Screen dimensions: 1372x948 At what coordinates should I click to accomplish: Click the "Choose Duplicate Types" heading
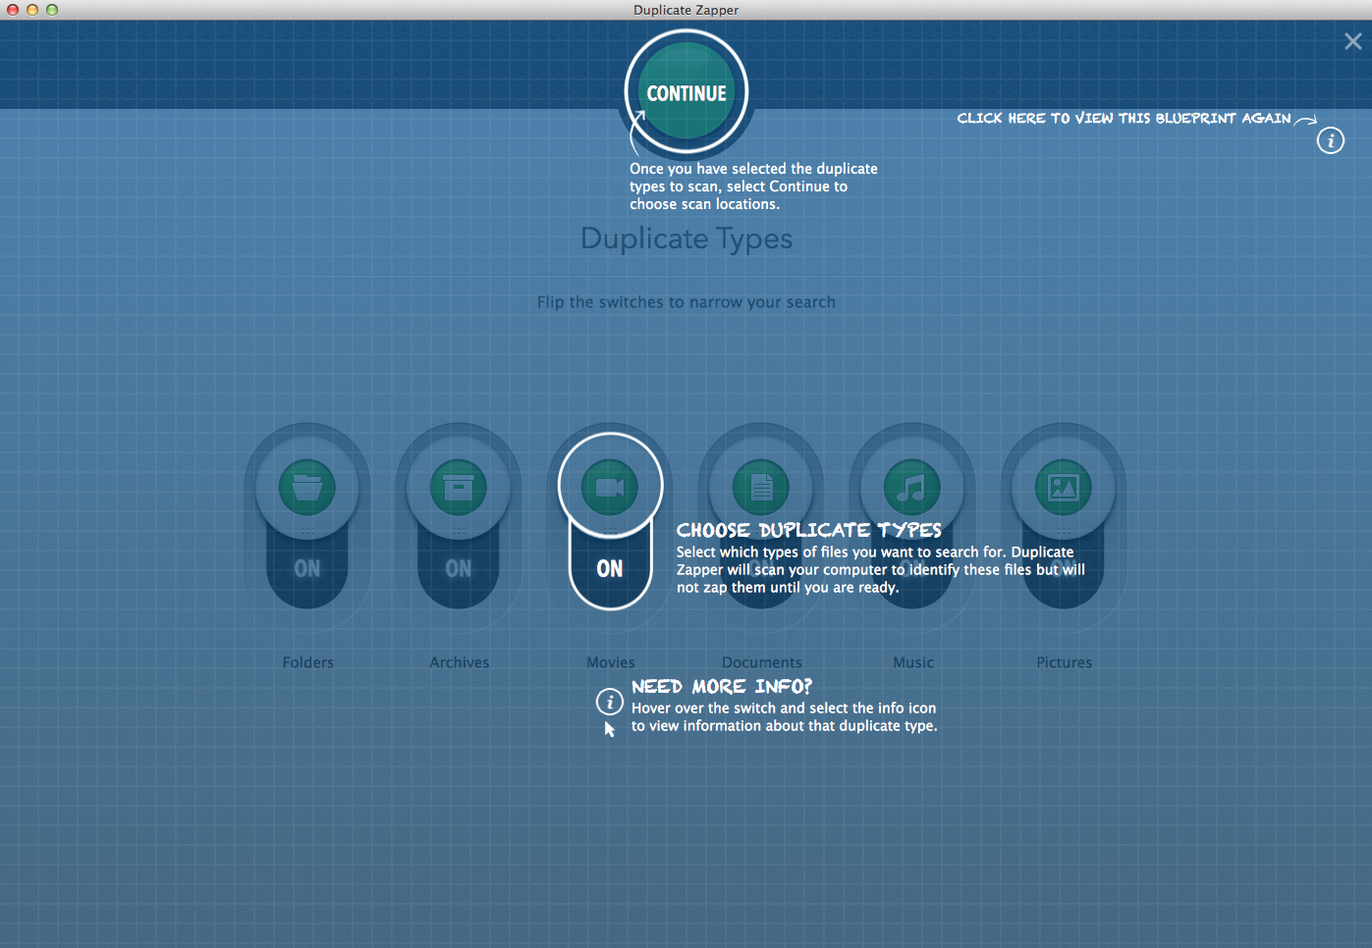pyautogui.click(x=809, y=530)
